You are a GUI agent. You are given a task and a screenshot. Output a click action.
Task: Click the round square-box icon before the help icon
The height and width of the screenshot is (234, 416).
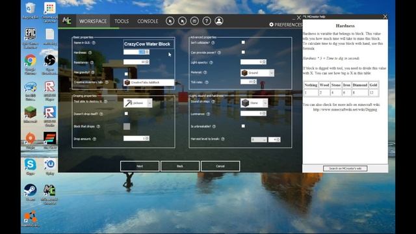click(x=194, y=21)
